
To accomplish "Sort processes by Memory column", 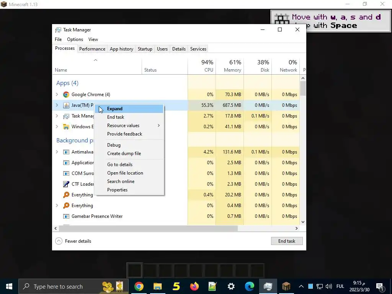I will 230,66.
